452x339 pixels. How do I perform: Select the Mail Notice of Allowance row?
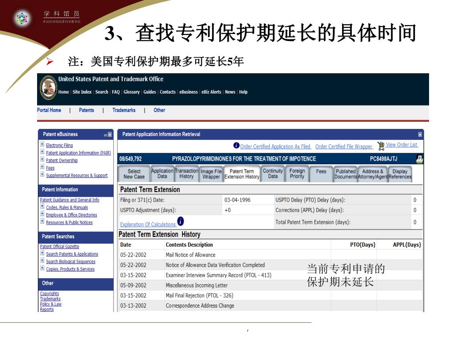pyautogui.click(x=271, y=255)
